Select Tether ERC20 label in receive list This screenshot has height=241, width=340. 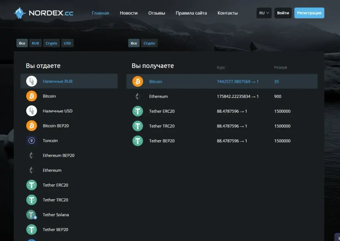pyautogui.click(x=162, y=111)
